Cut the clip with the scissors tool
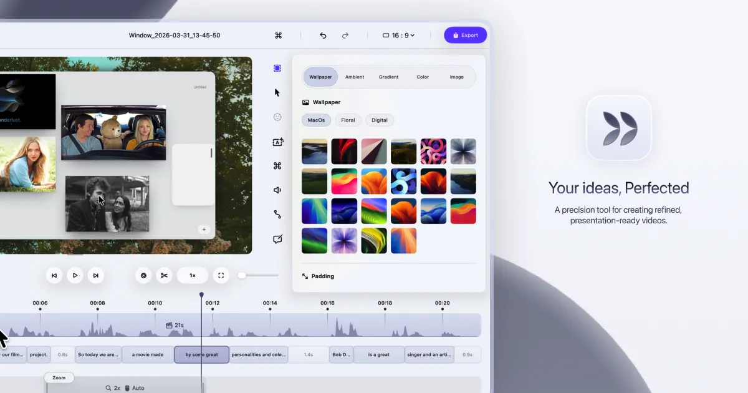Image resolution: width=748 pixels, height=393 pixels. tap(164, 275)
